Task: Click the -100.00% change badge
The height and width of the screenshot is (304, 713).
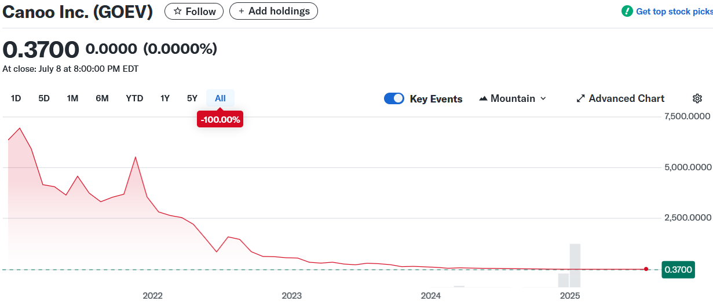Action: coord(220,119)
